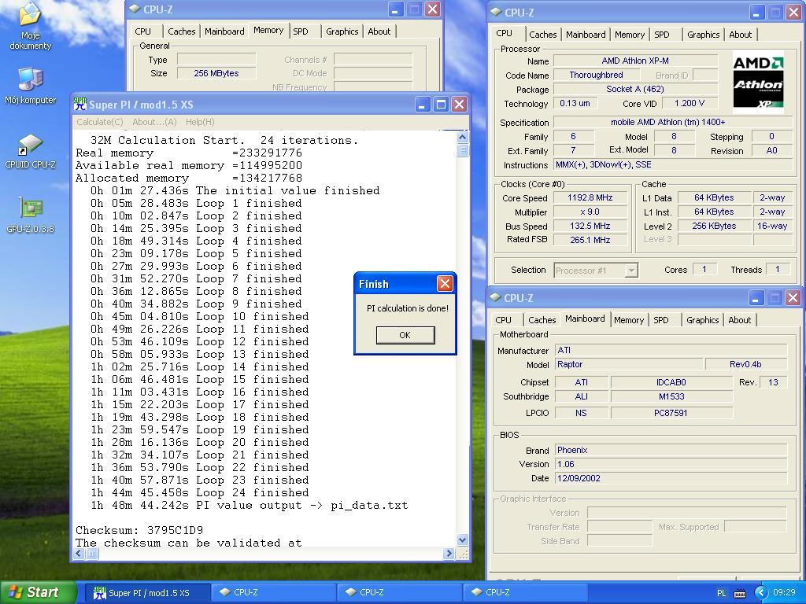Open About...(A) menu in Super PI
Image resolution: width=806 pixels, height=604 pixels.
click(154, 122)
